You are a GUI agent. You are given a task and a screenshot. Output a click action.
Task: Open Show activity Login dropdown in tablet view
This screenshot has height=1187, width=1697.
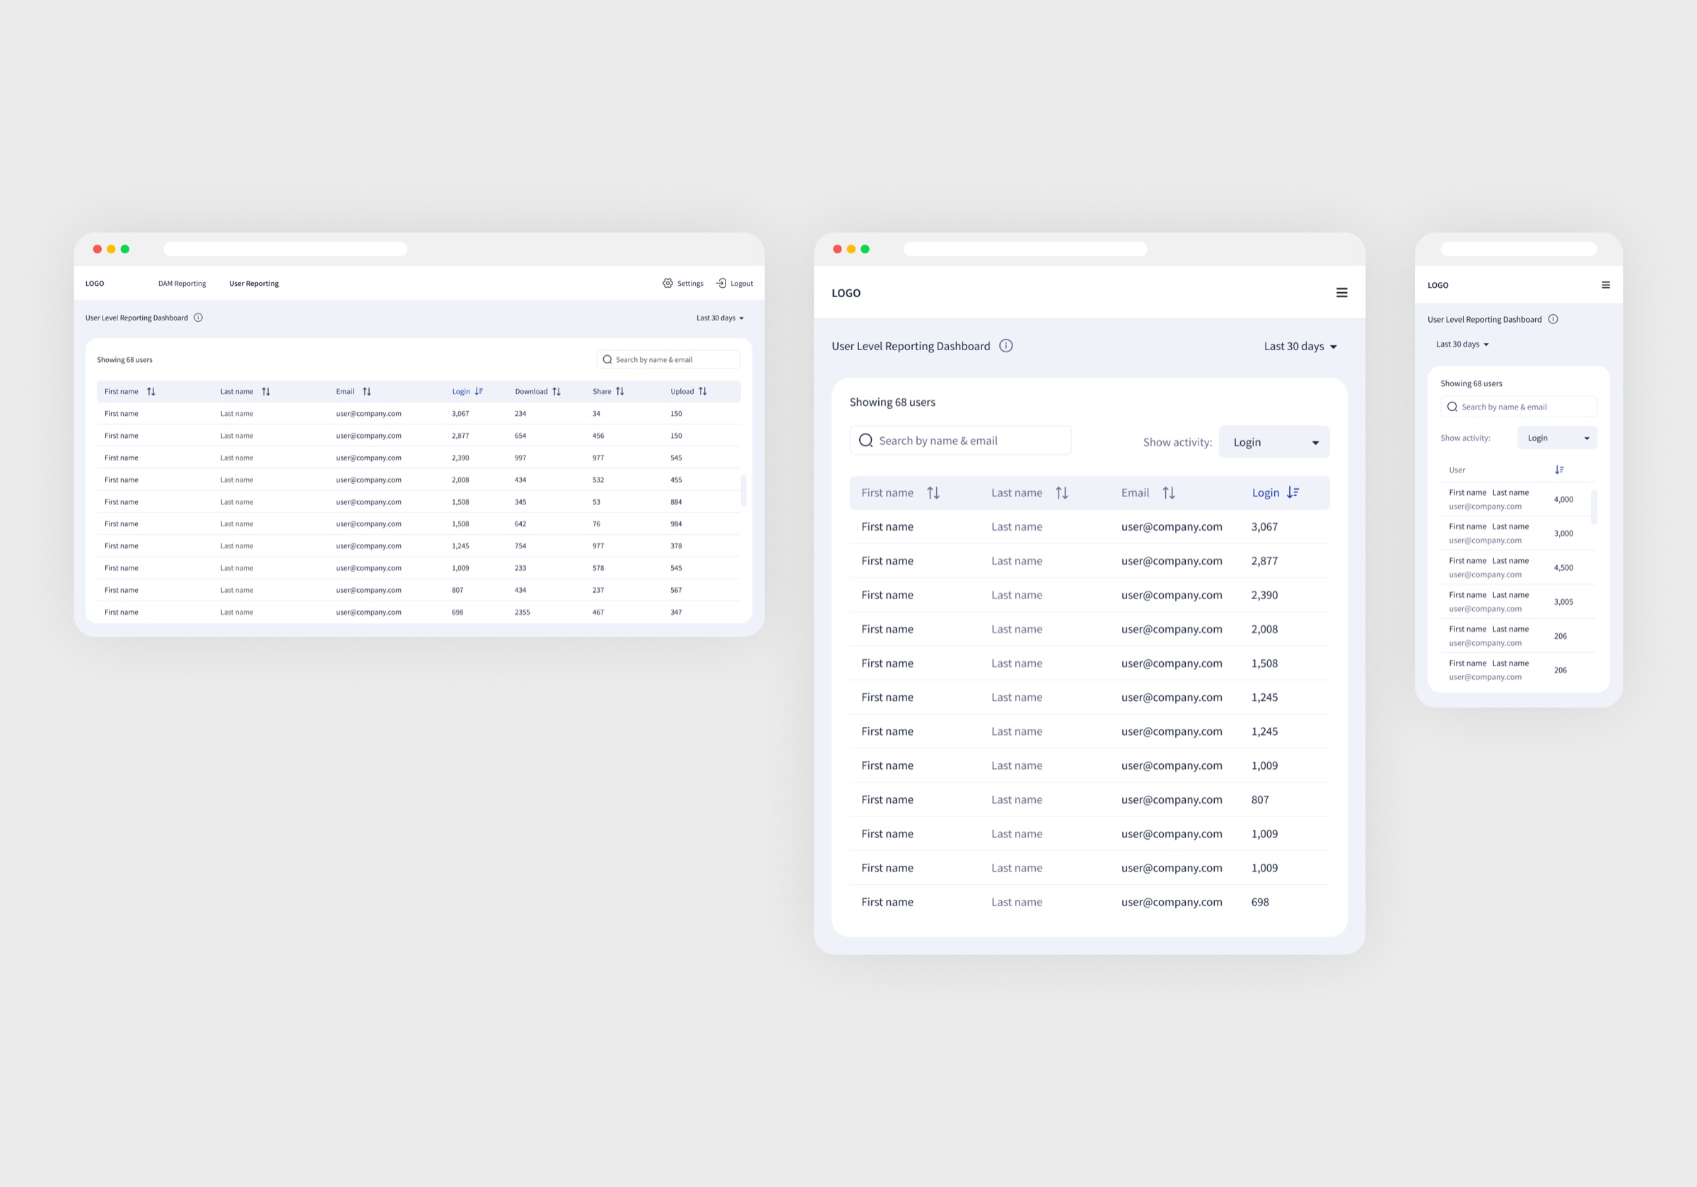(x=1274, y=442)
